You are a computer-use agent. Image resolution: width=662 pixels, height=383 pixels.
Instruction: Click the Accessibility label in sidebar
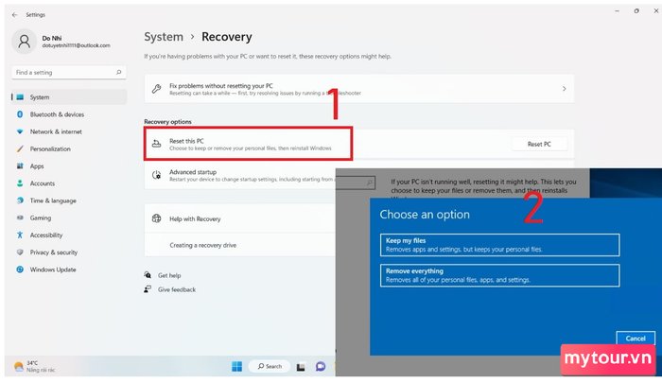[x=46, y=235]
